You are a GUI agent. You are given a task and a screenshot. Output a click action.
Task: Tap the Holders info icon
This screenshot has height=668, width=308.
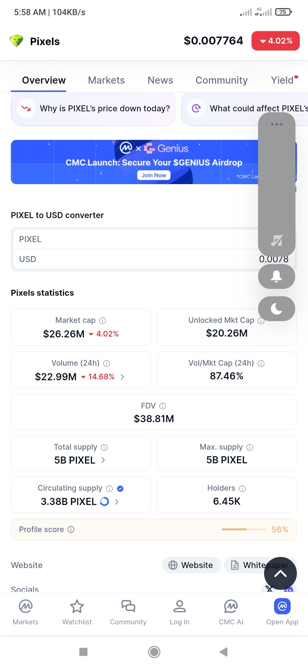click(242, 489)
